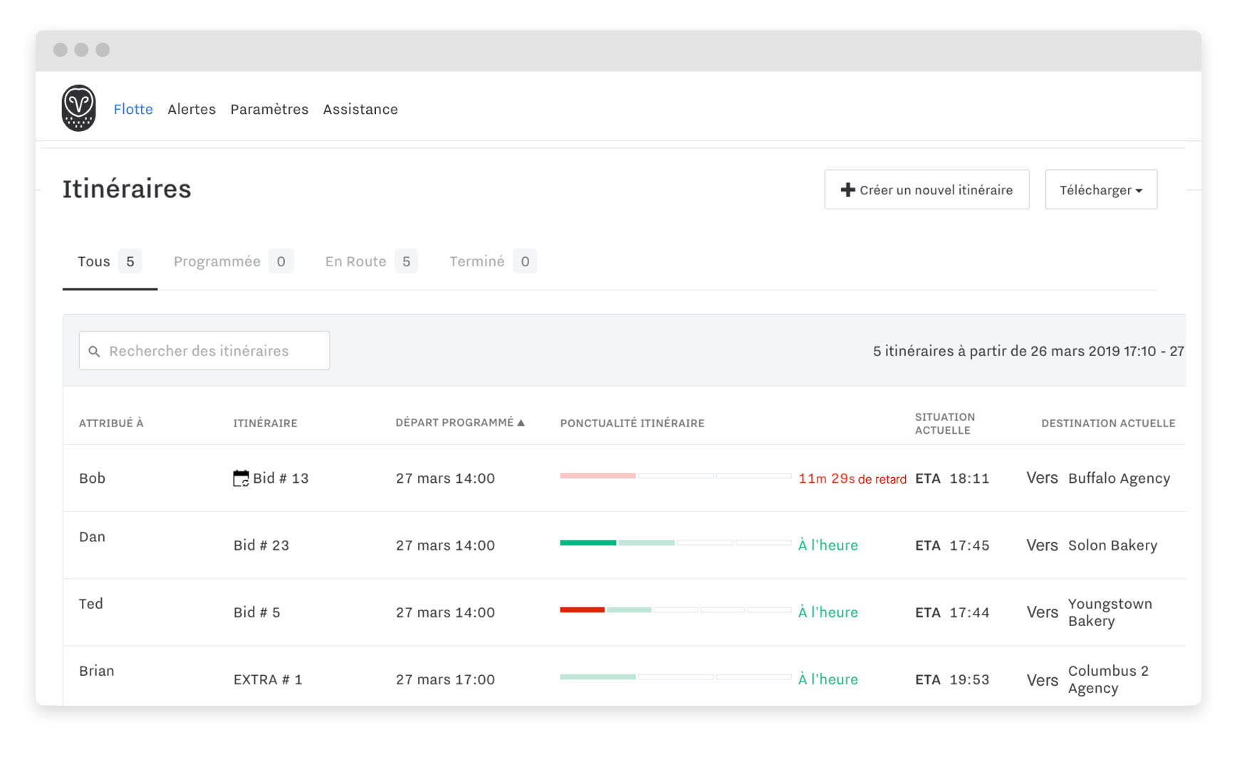Go to the Alertes page
The width and height of the screenshot is (1237, 762).
coord(192,109)
